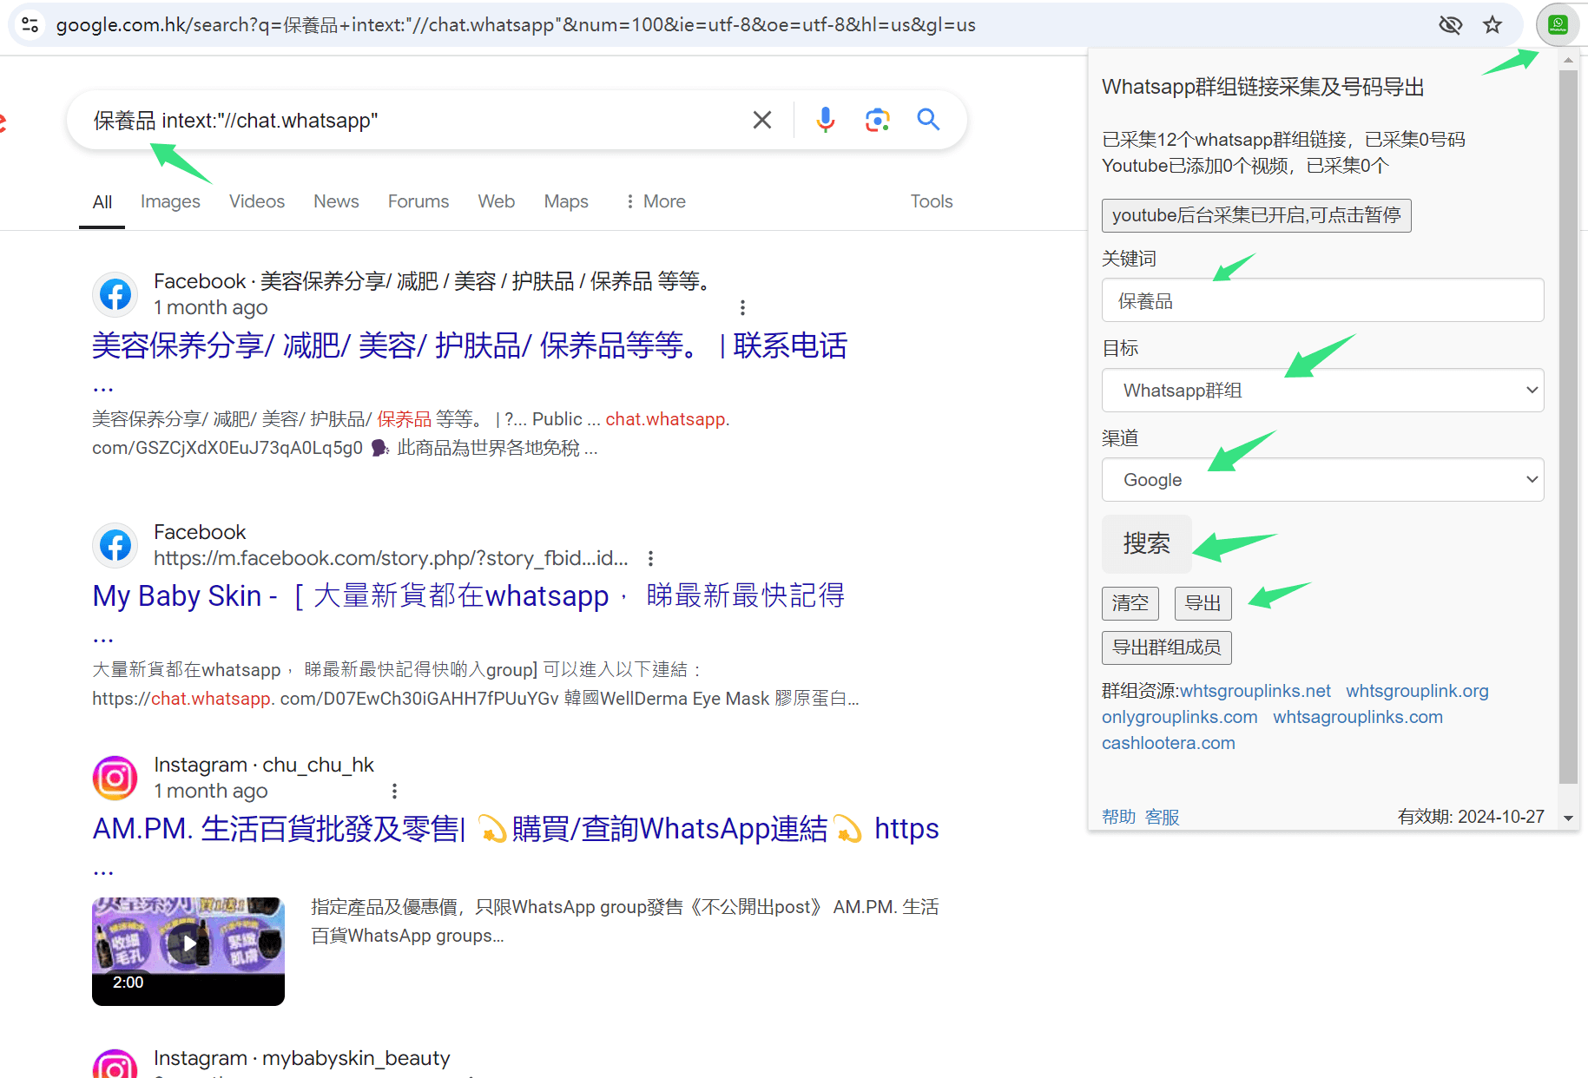Open the AM.PM. 生活百貨 search result title
The height and width of the screenshot is (1078, 1588).
pyautogui.click(x=516, y=828)
